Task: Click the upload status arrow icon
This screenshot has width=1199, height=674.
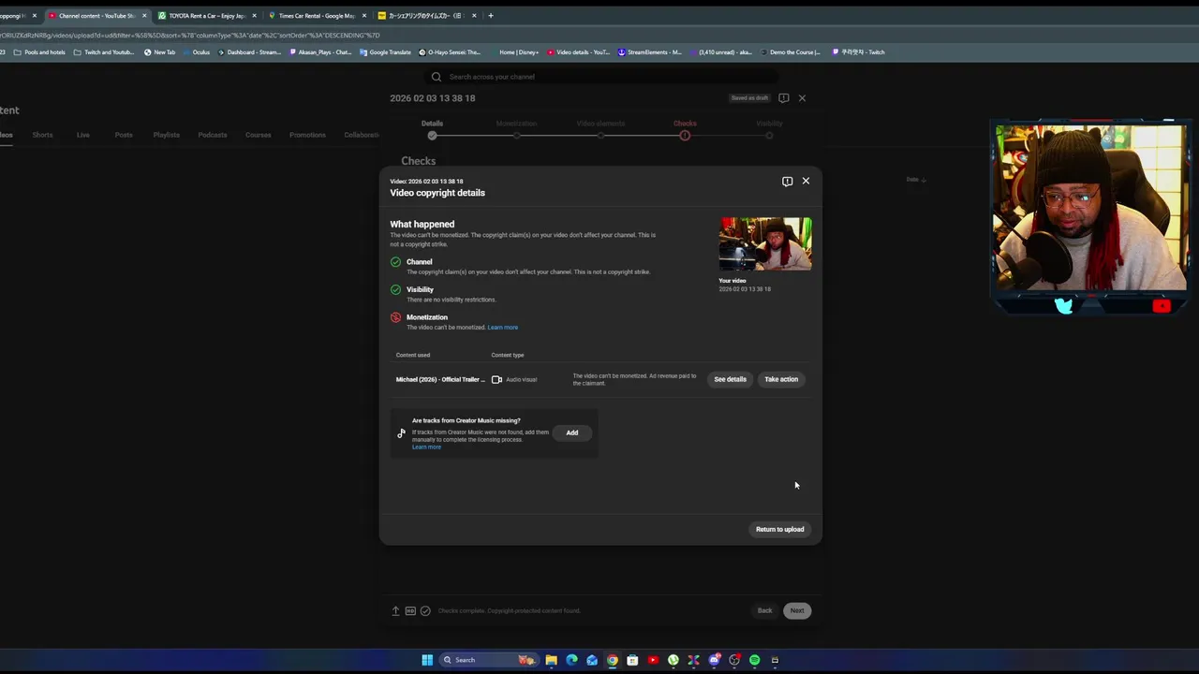Action: click(395, 610)
